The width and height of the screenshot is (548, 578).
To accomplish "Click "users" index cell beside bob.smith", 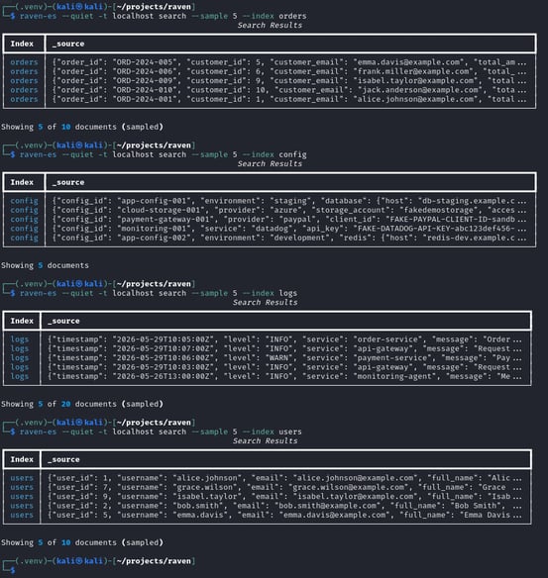I will click(x=22, y=506).
